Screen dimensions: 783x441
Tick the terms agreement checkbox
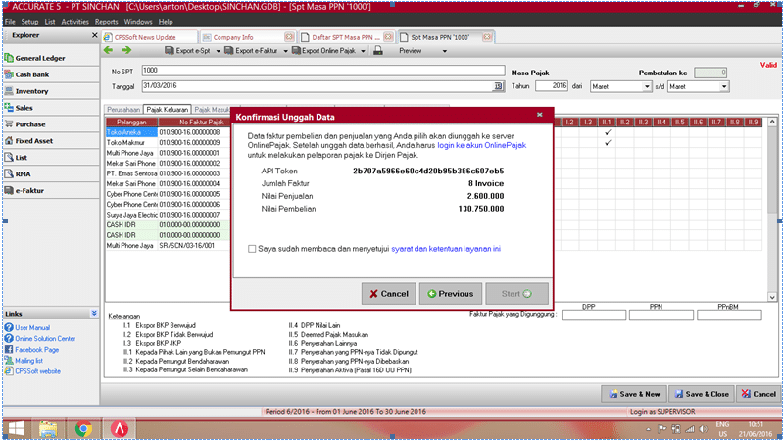(253, 249)
